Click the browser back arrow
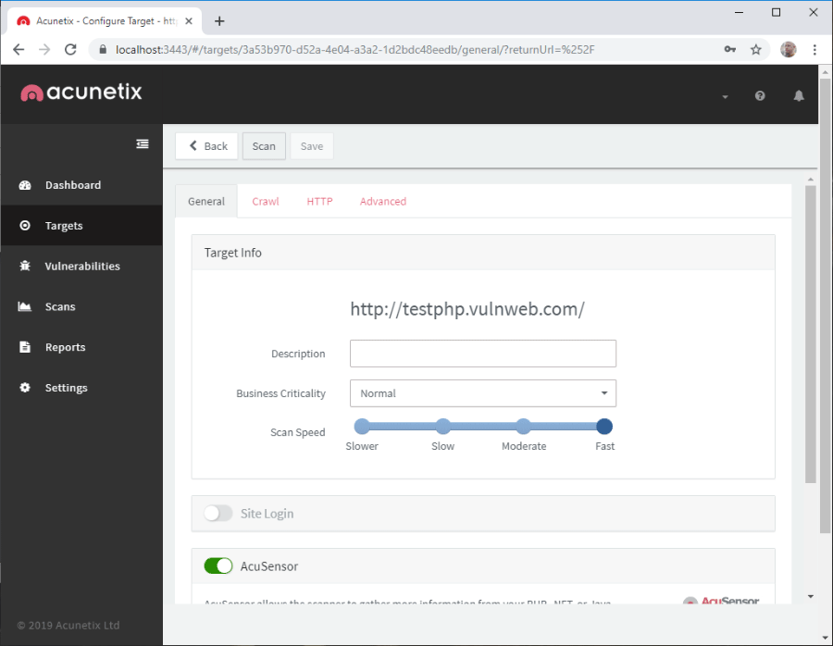Image resolution: width=833 pixels, height=646 pixels. pyautogui.click(x=19, y=49)
